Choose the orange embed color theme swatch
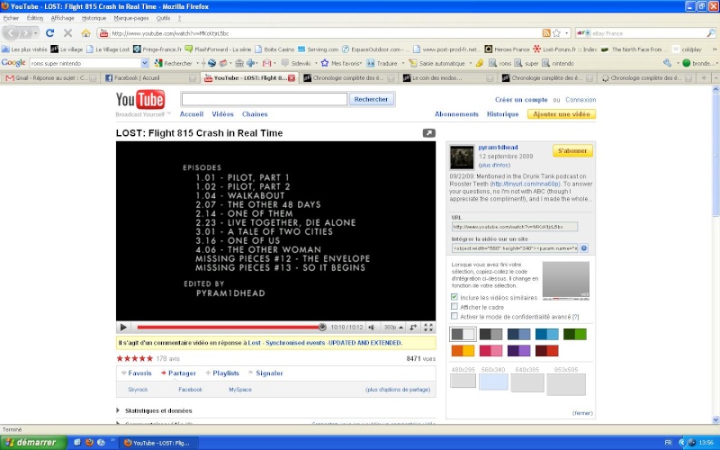Screen dimensions: 720x450 tap(463, 351)
